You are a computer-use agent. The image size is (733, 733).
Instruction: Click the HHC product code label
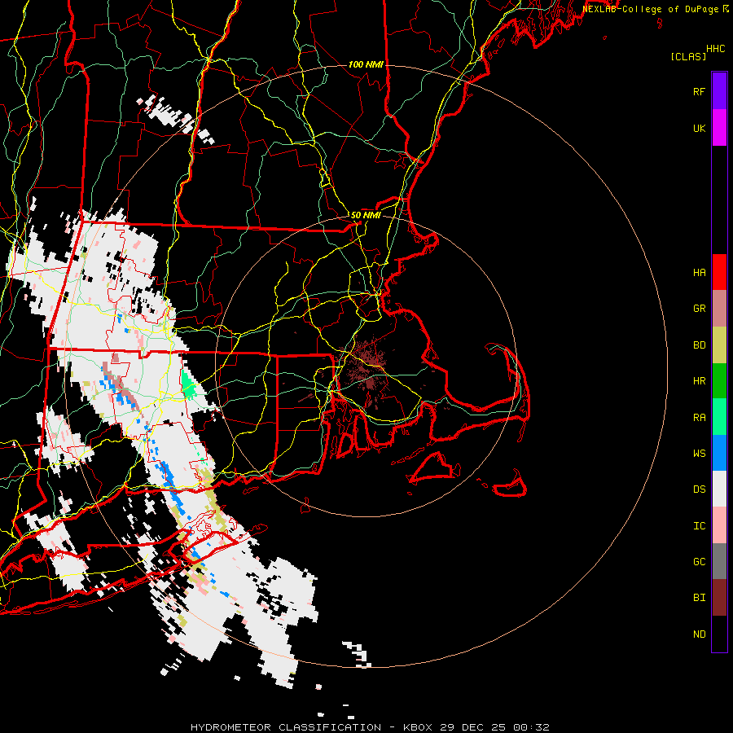(716, 49)
